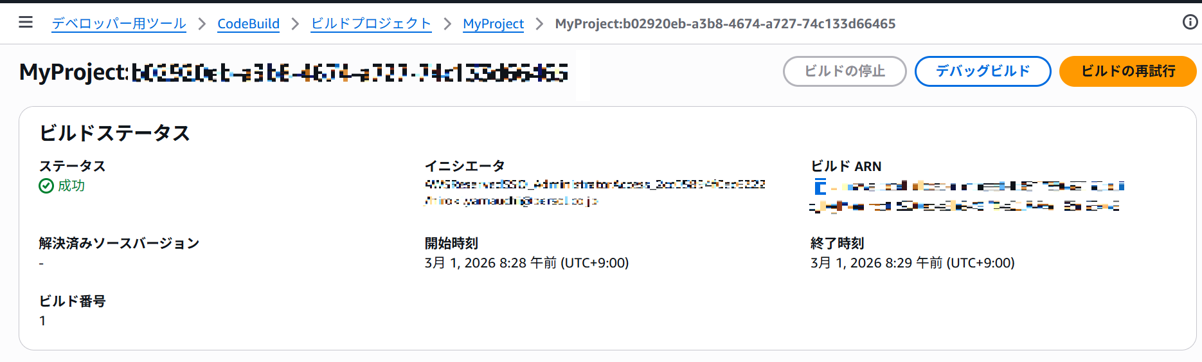
Task: Click the 成功 status text
Action: click(x=71, y=186)
